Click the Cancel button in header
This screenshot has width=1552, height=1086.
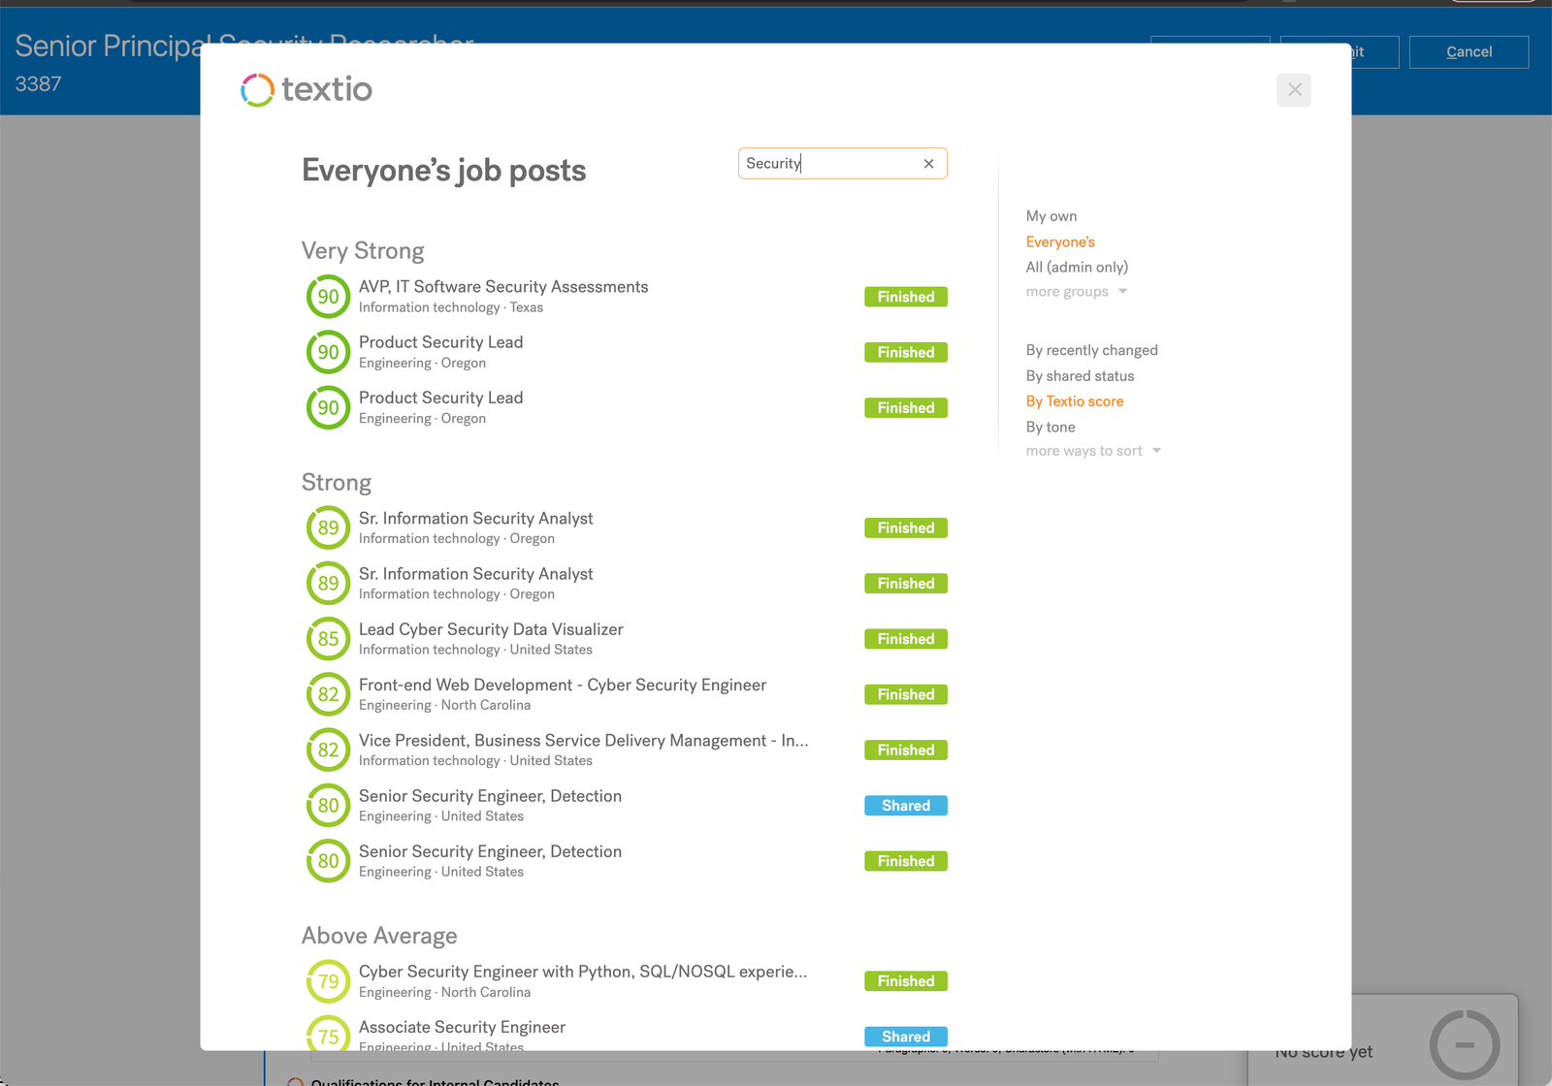tap(1468, 52)
